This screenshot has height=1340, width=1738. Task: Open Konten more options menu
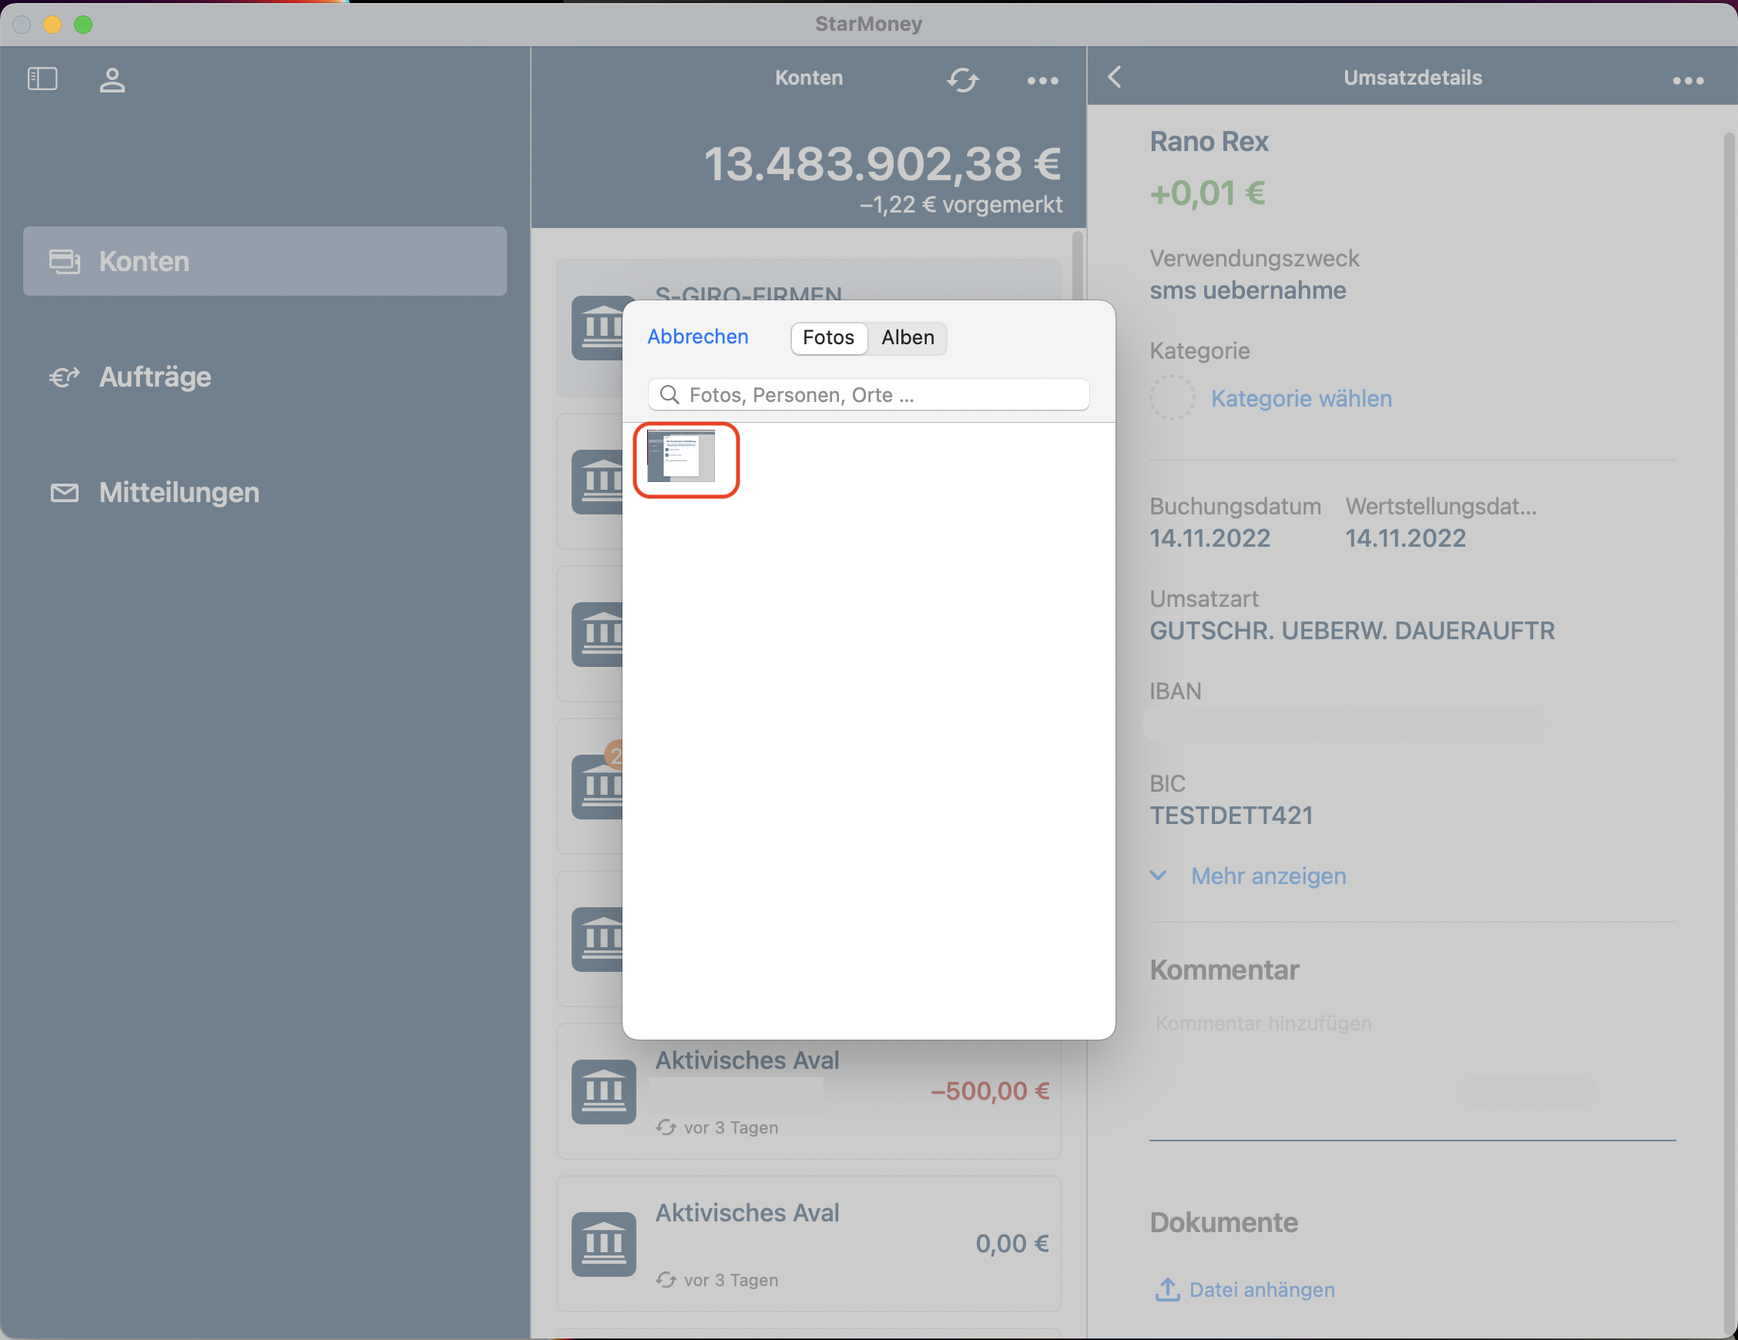[1042, 80]
